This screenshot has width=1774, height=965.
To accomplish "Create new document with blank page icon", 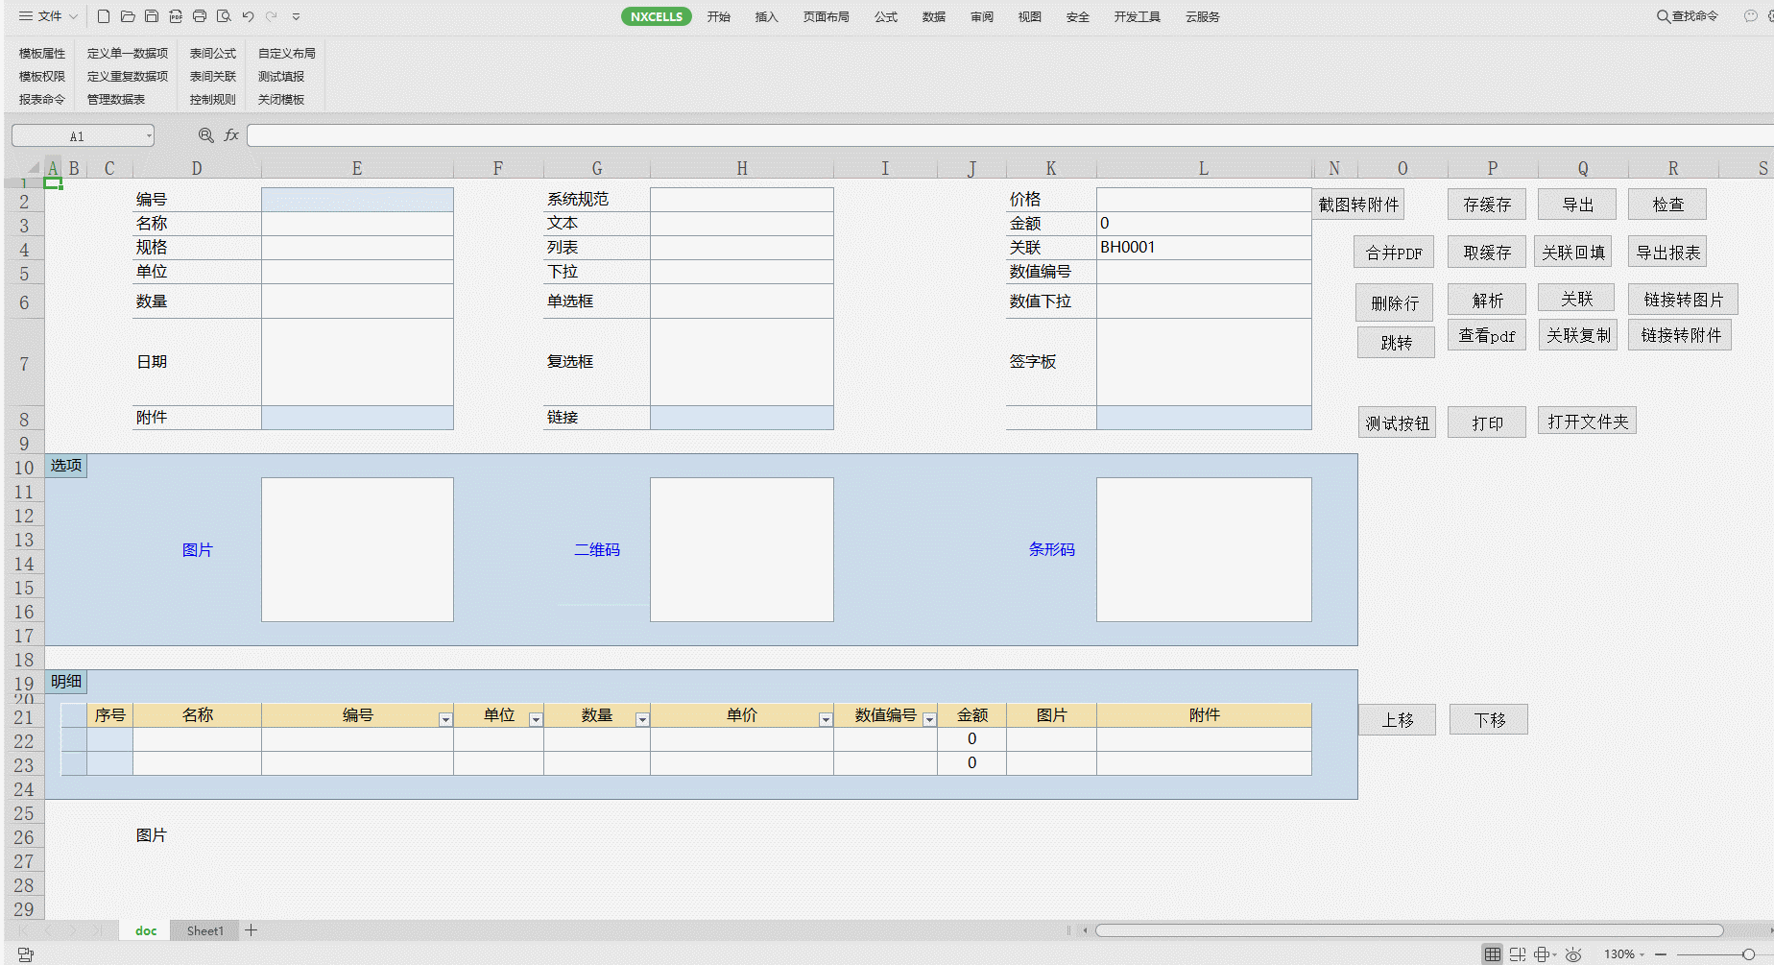I will 104,16.
